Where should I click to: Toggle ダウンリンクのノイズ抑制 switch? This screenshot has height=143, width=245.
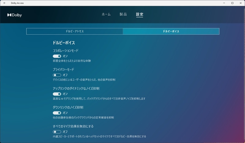coord(57,113)
